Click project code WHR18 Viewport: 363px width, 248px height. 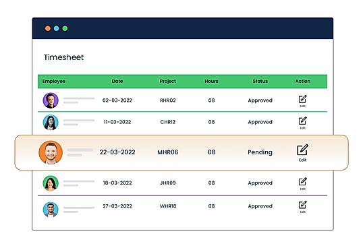(x=168, y=206)
